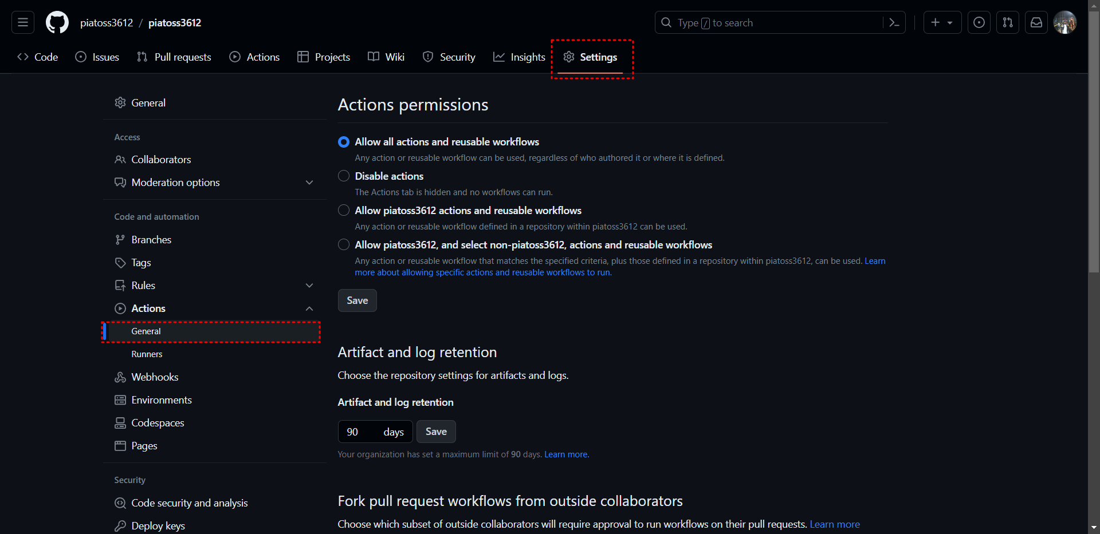Click the Code tab brackets icon

click(23, 57)
